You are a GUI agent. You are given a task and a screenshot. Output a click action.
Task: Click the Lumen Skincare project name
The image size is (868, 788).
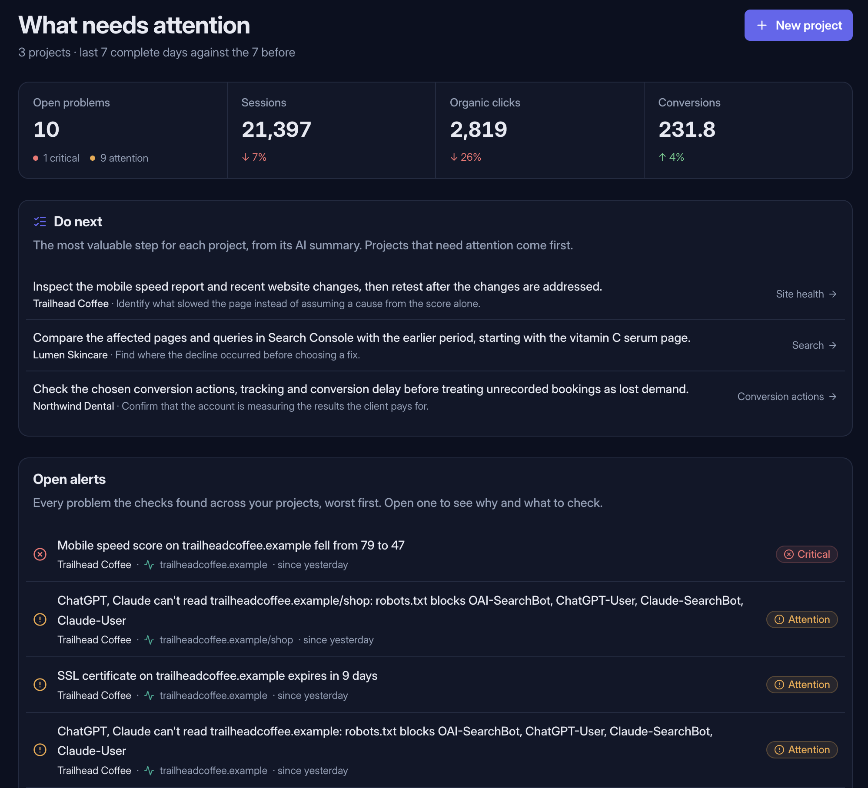click(x=70, y=355)
